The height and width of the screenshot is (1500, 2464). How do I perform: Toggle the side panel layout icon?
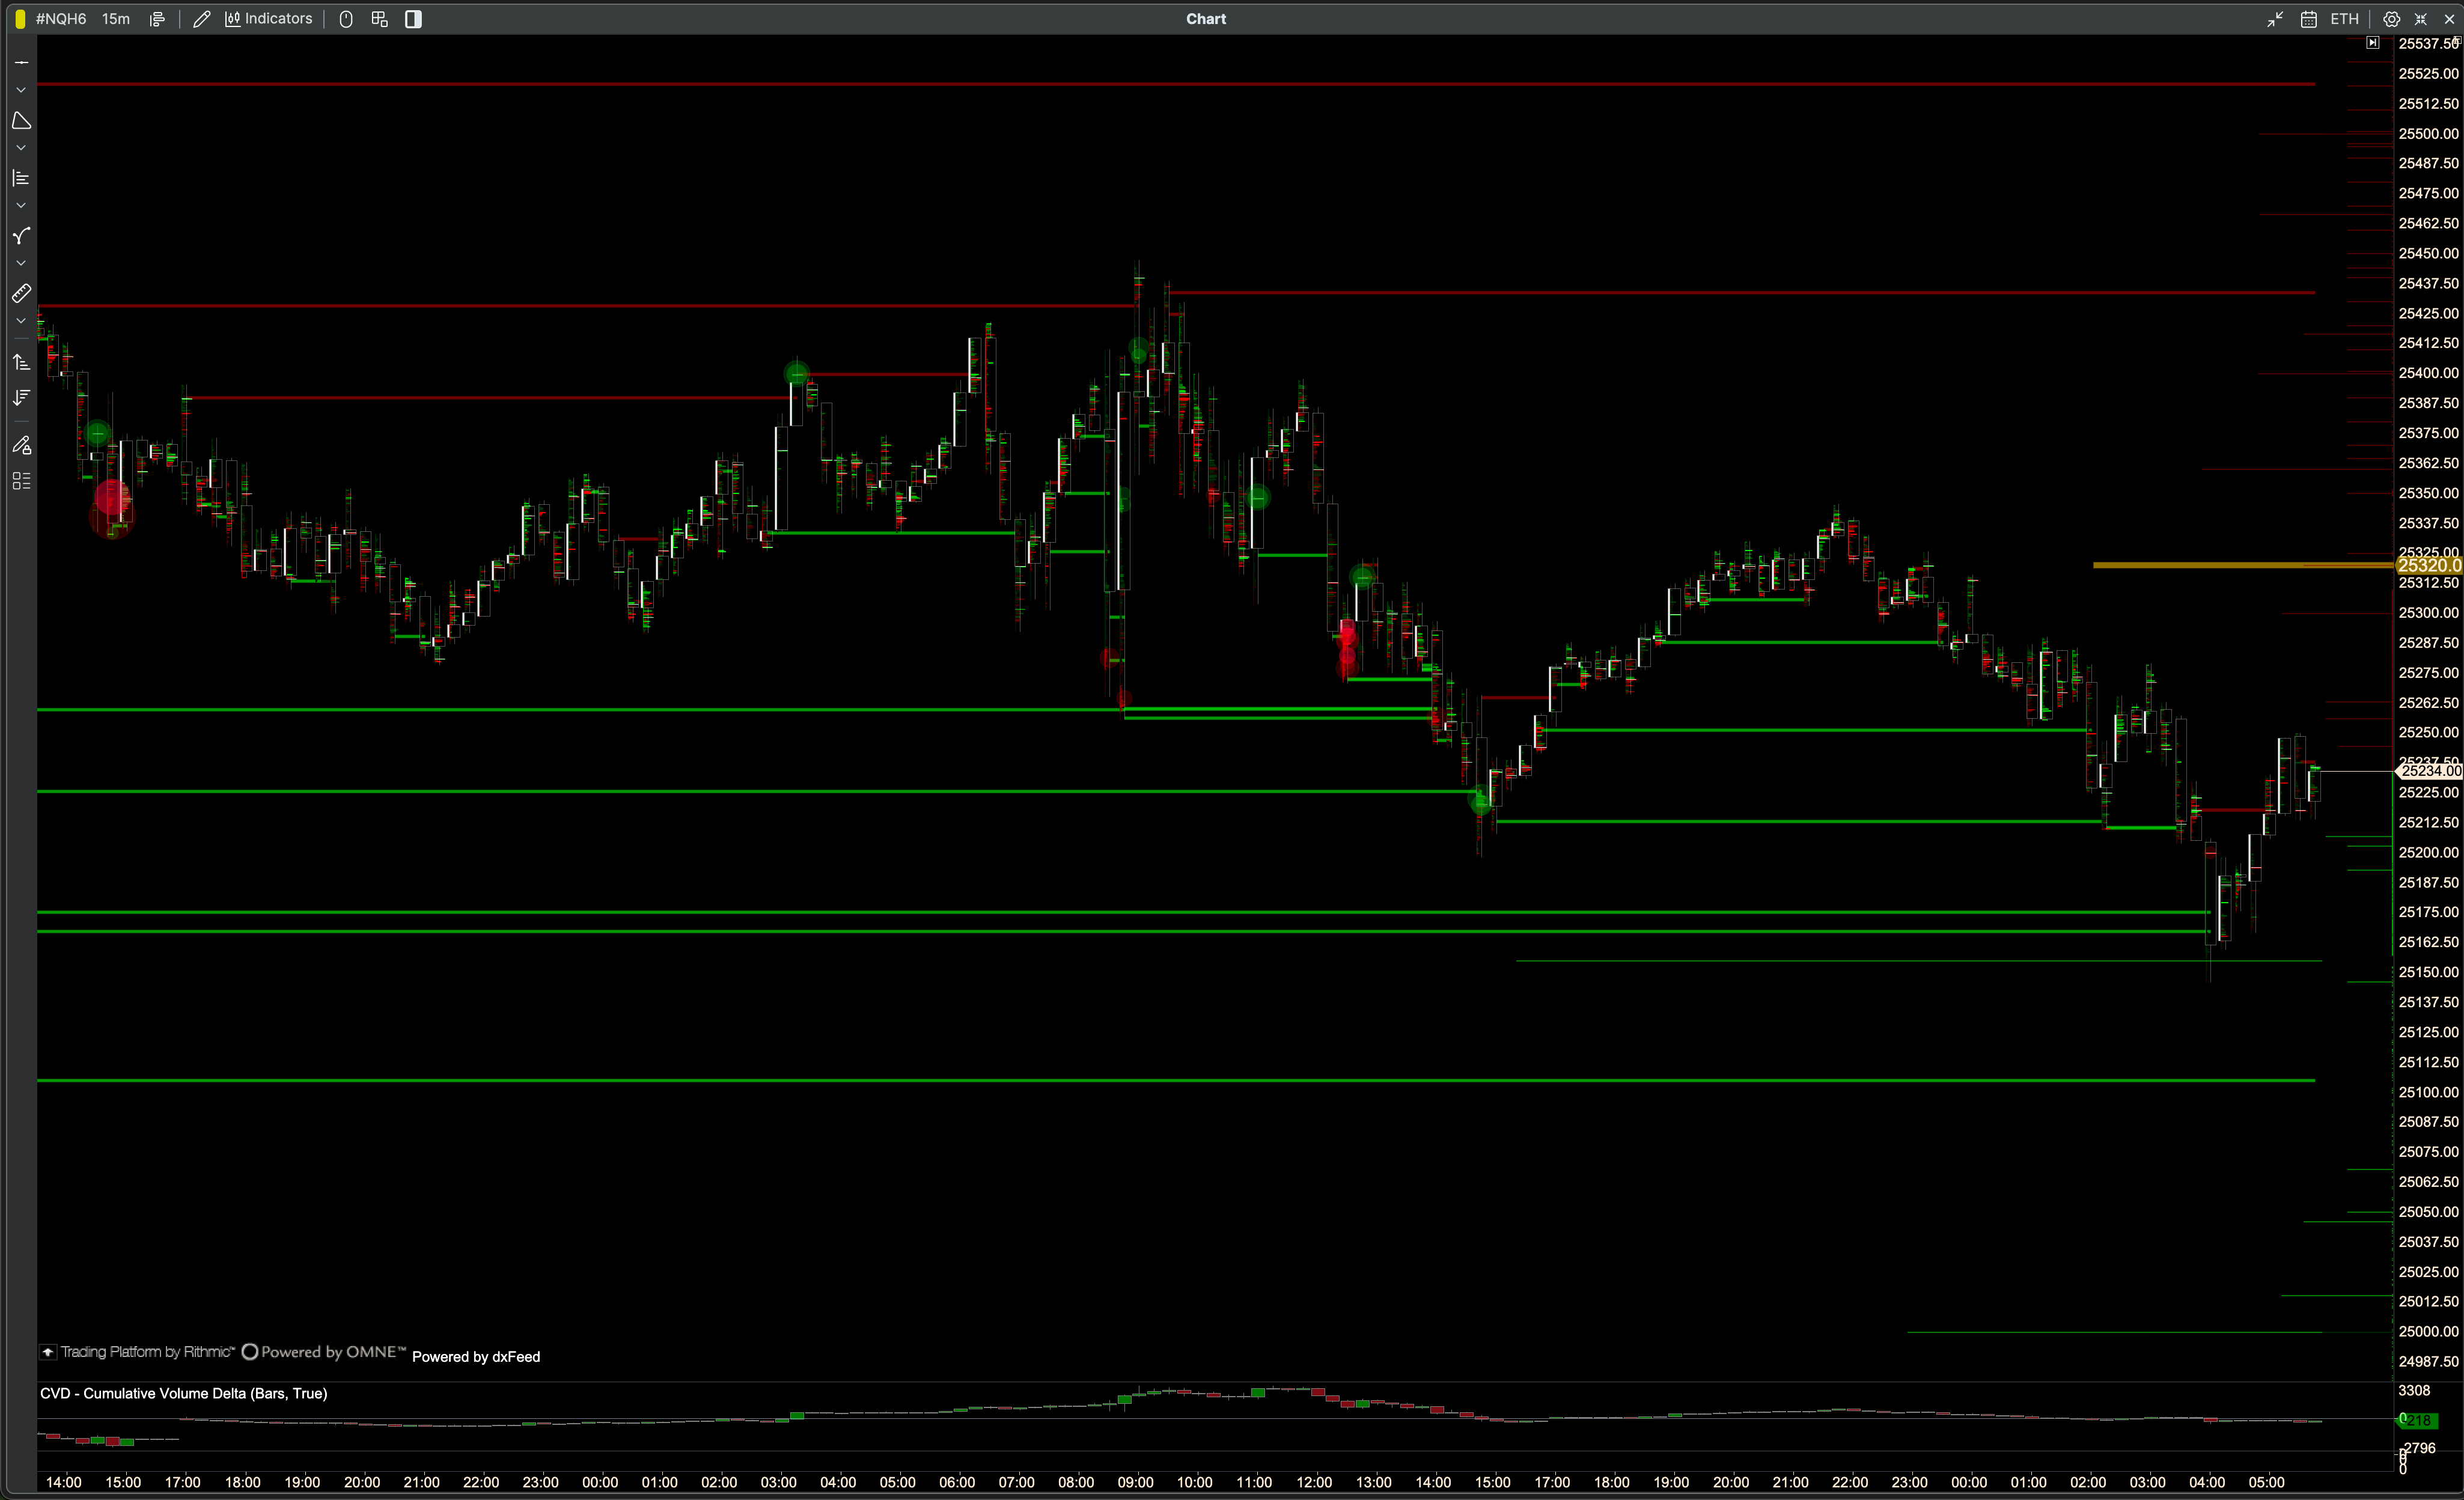point(413,19)
